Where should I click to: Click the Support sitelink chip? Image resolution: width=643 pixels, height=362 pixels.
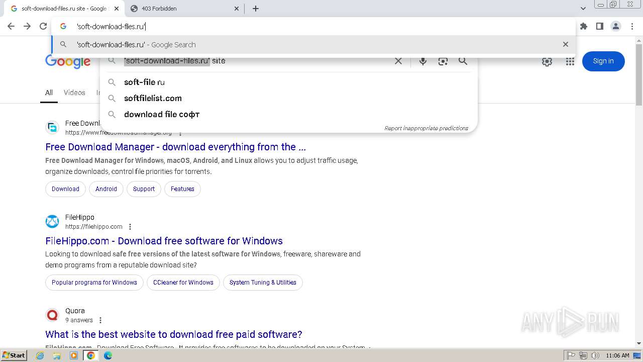144,189
